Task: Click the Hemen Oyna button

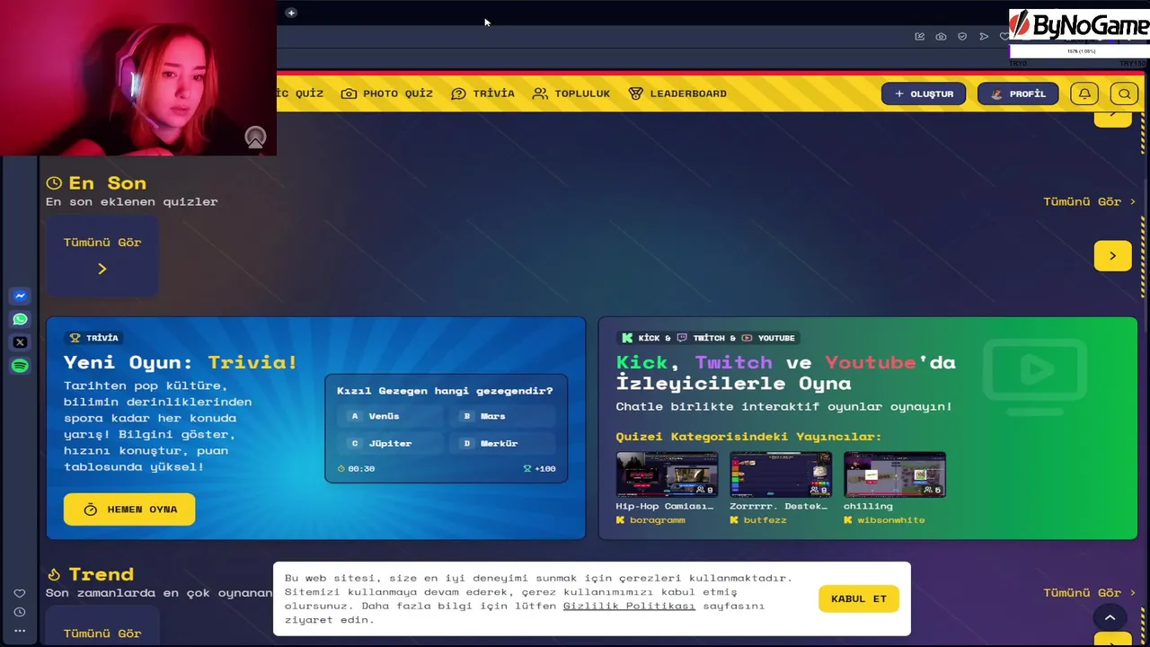Action: [x=129, y=510]
